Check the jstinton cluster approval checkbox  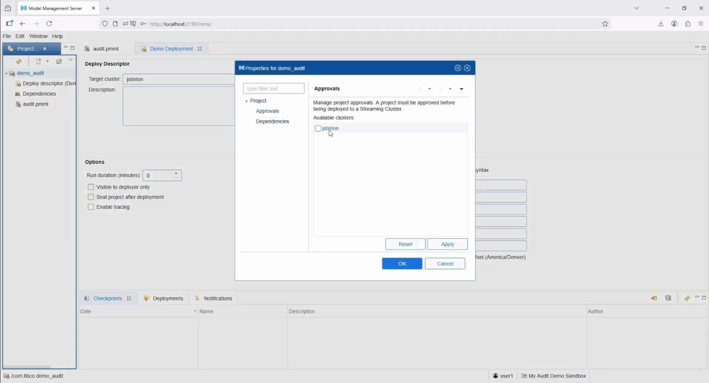318,128
